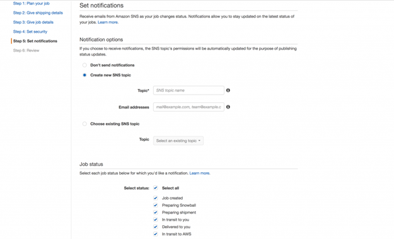Toggle In transit to you checkbox
This screenshot has width=394, height=239.
[156, 219]
